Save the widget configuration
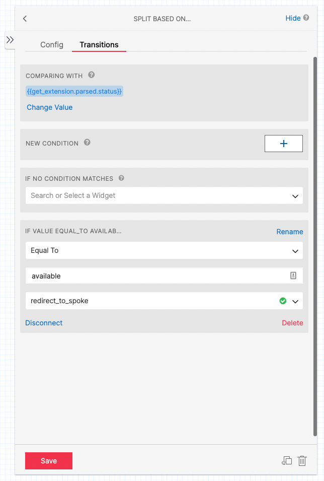The width and height of the screenshot is (324, 481). coord(48,460)
